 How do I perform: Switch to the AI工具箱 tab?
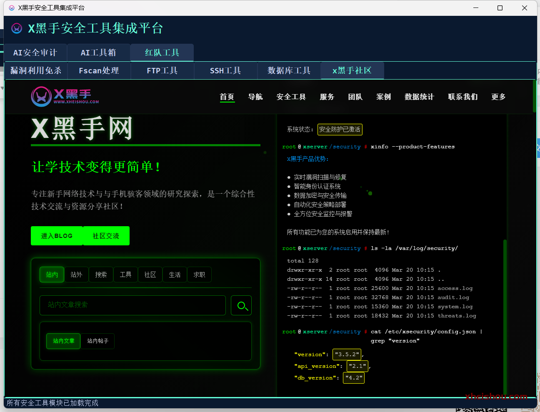click(98, 52)
